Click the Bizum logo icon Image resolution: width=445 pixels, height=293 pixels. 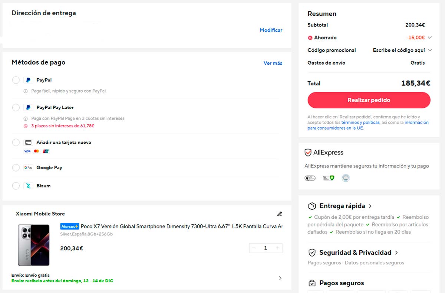coord(28,186)
